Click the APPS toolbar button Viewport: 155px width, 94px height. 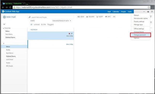point(108,17)
